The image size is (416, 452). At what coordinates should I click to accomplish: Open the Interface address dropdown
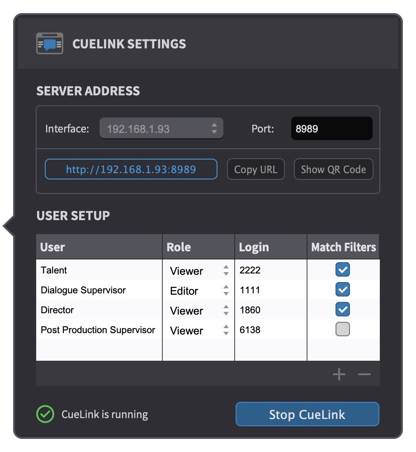click(161, 128)
